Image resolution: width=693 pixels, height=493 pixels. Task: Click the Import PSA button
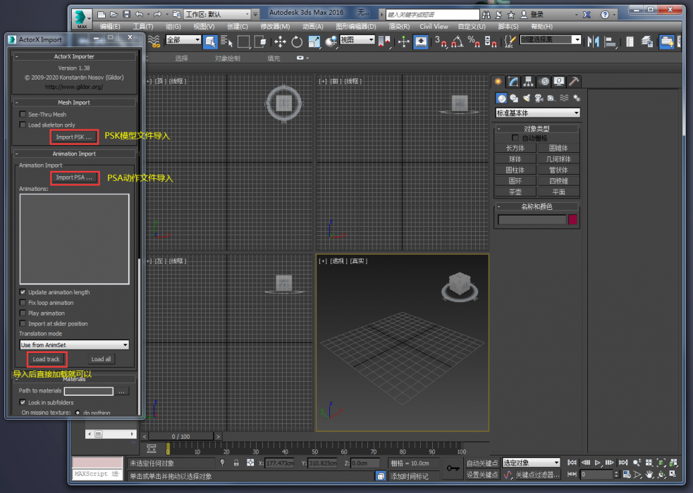[x=74, y=177]
